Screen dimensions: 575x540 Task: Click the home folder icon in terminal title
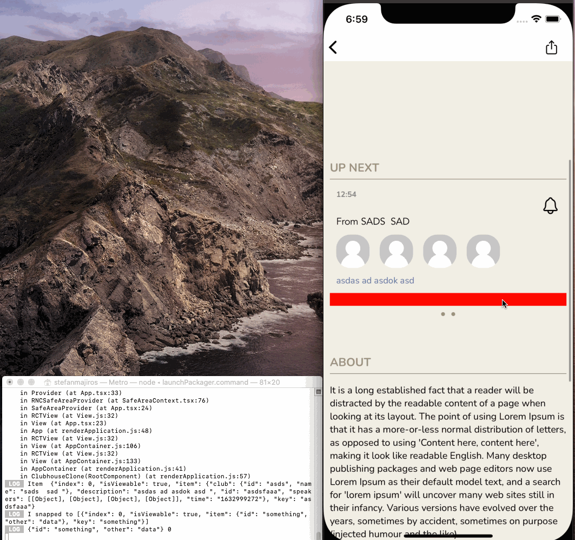click(x=47, y=382)
